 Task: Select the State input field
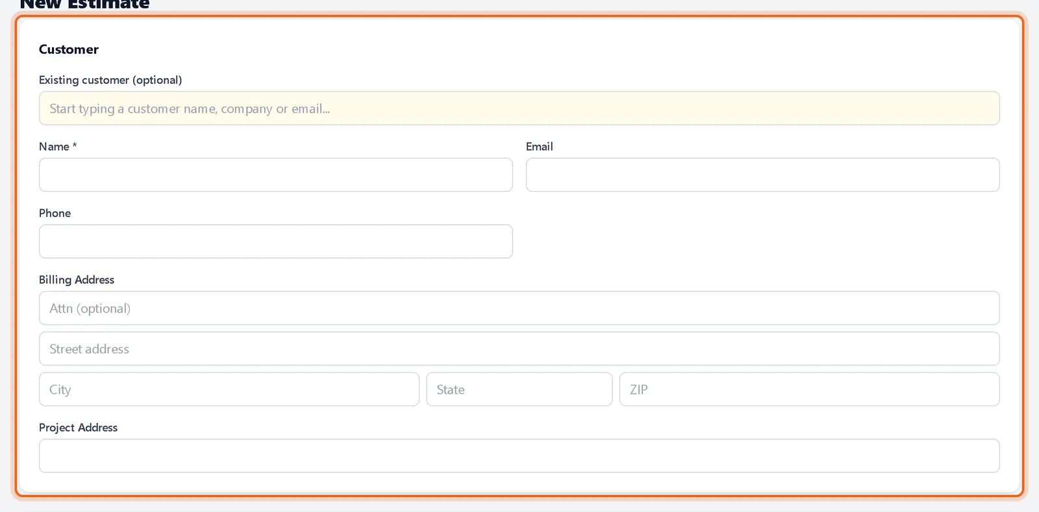(x=519, y=389)
